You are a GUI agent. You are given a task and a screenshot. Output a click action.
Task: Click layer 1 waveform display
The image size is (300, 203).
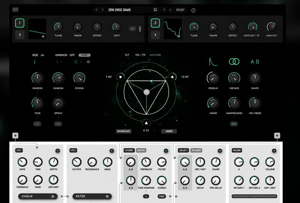pyautogui.click(x=37, y=29)
